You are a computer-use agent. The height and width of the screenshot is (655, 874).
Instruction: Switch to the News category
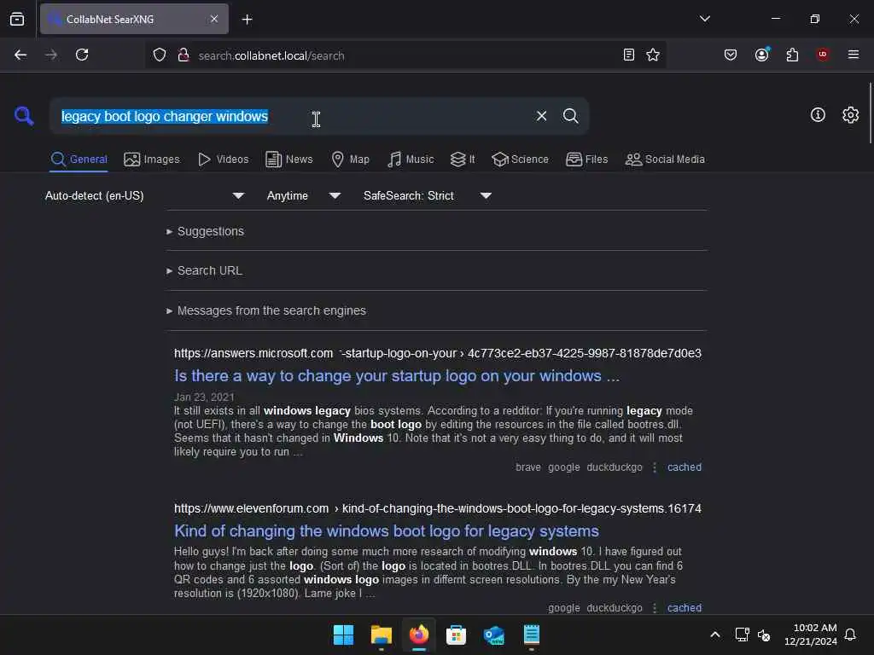pyautogui.click(x=289, y=159)
